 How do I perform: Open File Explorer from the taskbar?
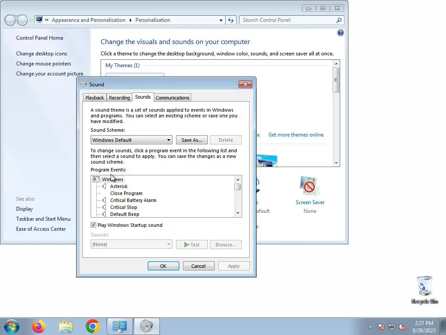(x=66, y=326)
